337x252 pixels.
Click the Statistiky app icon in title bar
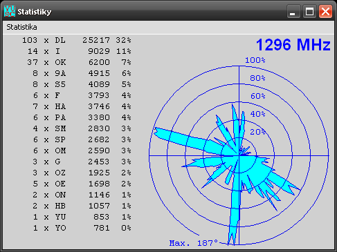10,11
